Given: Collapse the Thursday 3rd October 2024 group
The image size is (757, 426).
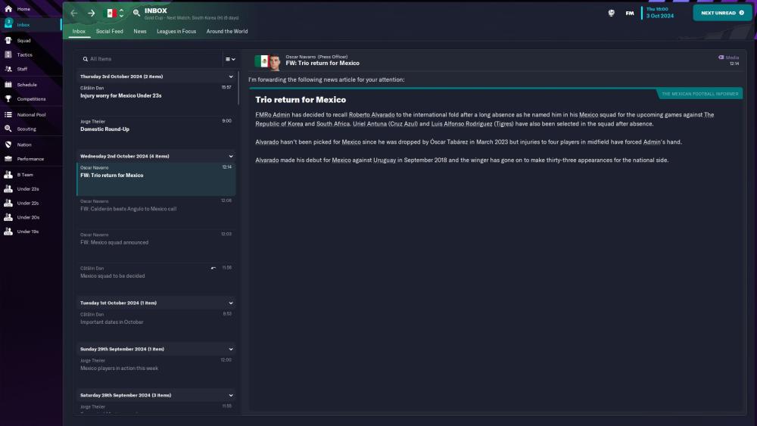Looking at the screenshot, I should click(231, 76).
